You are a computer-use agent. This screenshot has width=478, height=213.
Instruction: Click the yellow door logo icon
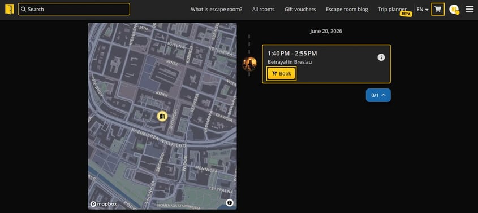click(x=10, y=9)
